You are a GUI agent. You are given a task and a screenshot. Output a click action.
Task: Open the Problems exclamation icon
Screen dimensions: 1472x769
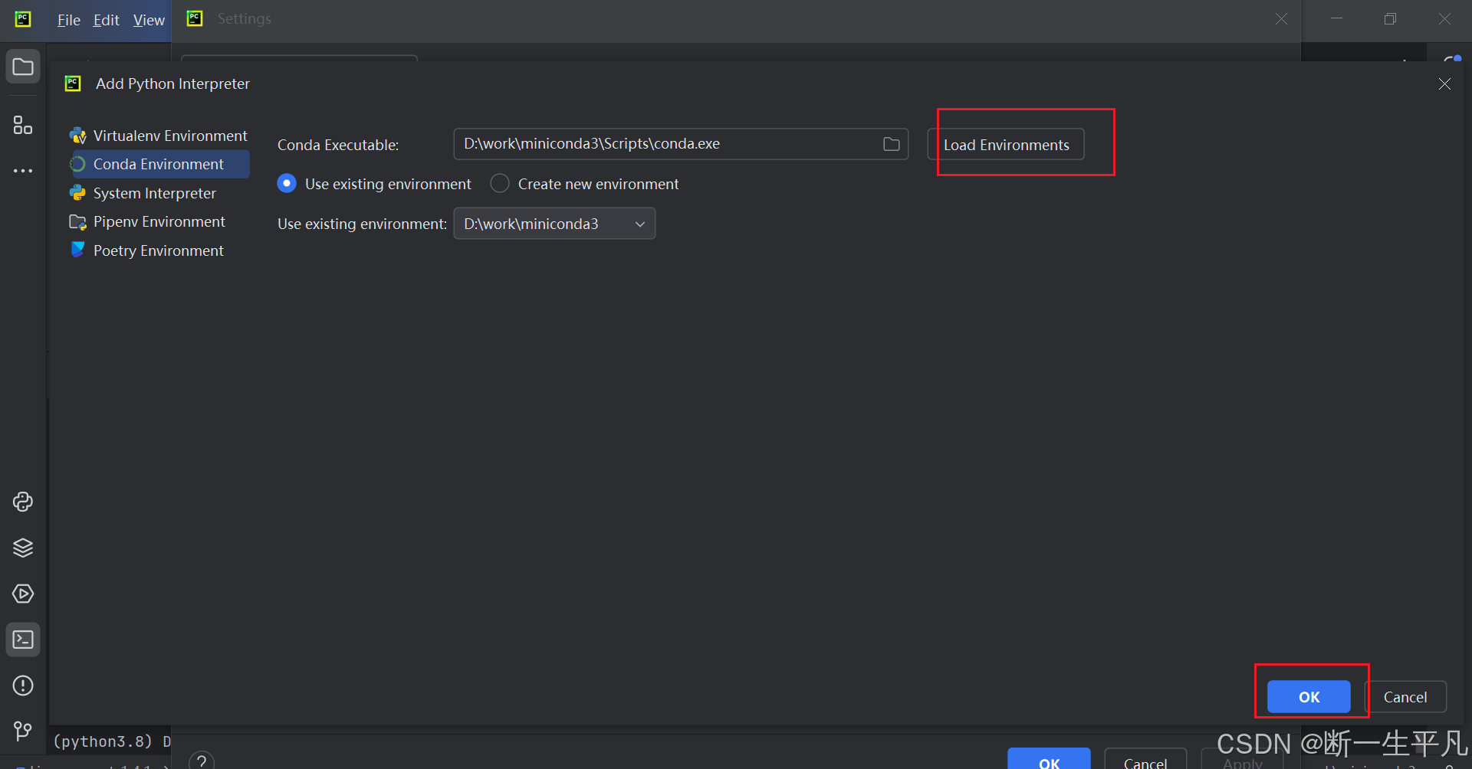pos(23,686)
